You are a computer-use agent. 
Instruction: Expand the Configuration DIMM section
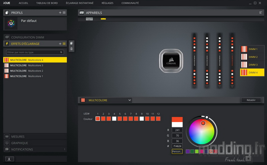click(35, 37)
